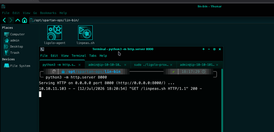Open Terminal Edit menu
The image size is (274, 132).
coord(54,56)
